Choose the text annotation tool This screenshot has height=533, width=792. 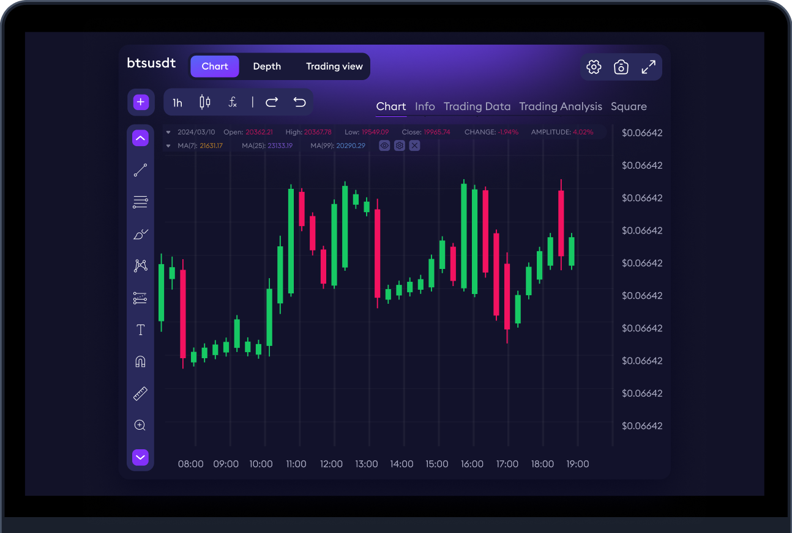140,330
